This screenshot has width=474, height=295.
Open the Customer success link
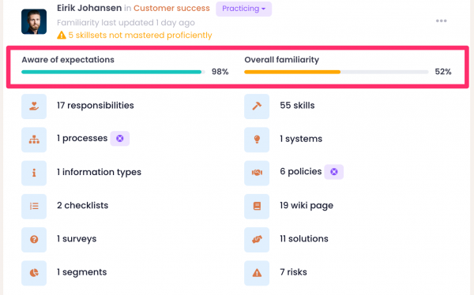click(x=171, y=8)
